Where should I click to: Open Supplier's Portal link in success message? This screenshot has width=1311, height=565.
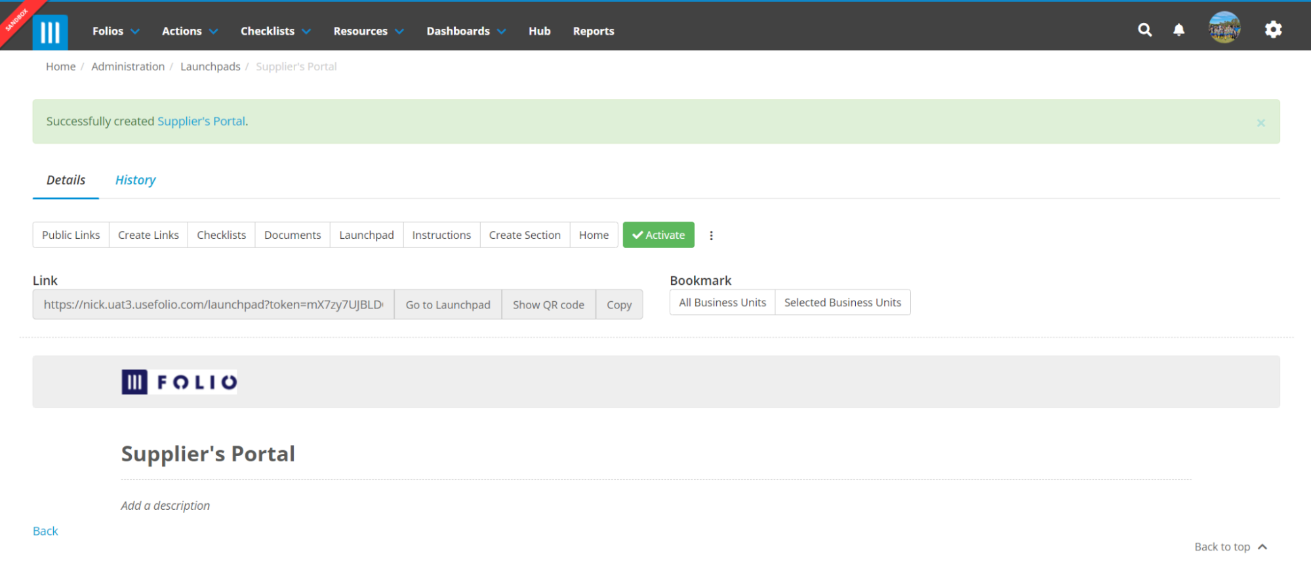point(201,121)
